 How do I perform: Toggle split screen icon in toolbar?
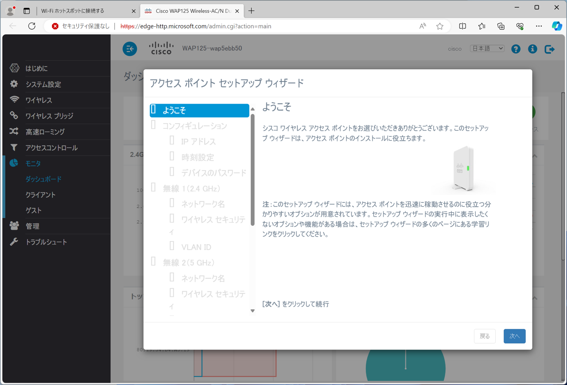[462, 26]
